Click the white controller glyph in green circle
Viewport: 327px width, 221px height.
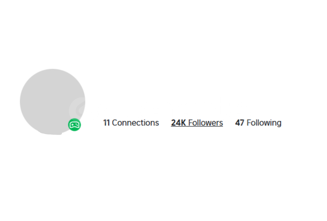tap(75, 125)
